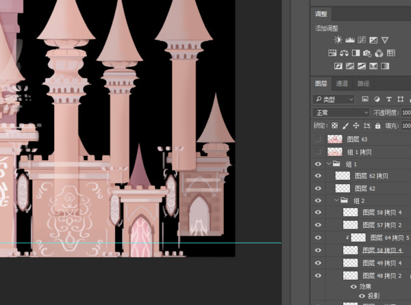Click the 添加调整 label
This screenshot has height=305, width=411.
coord(327,29)
